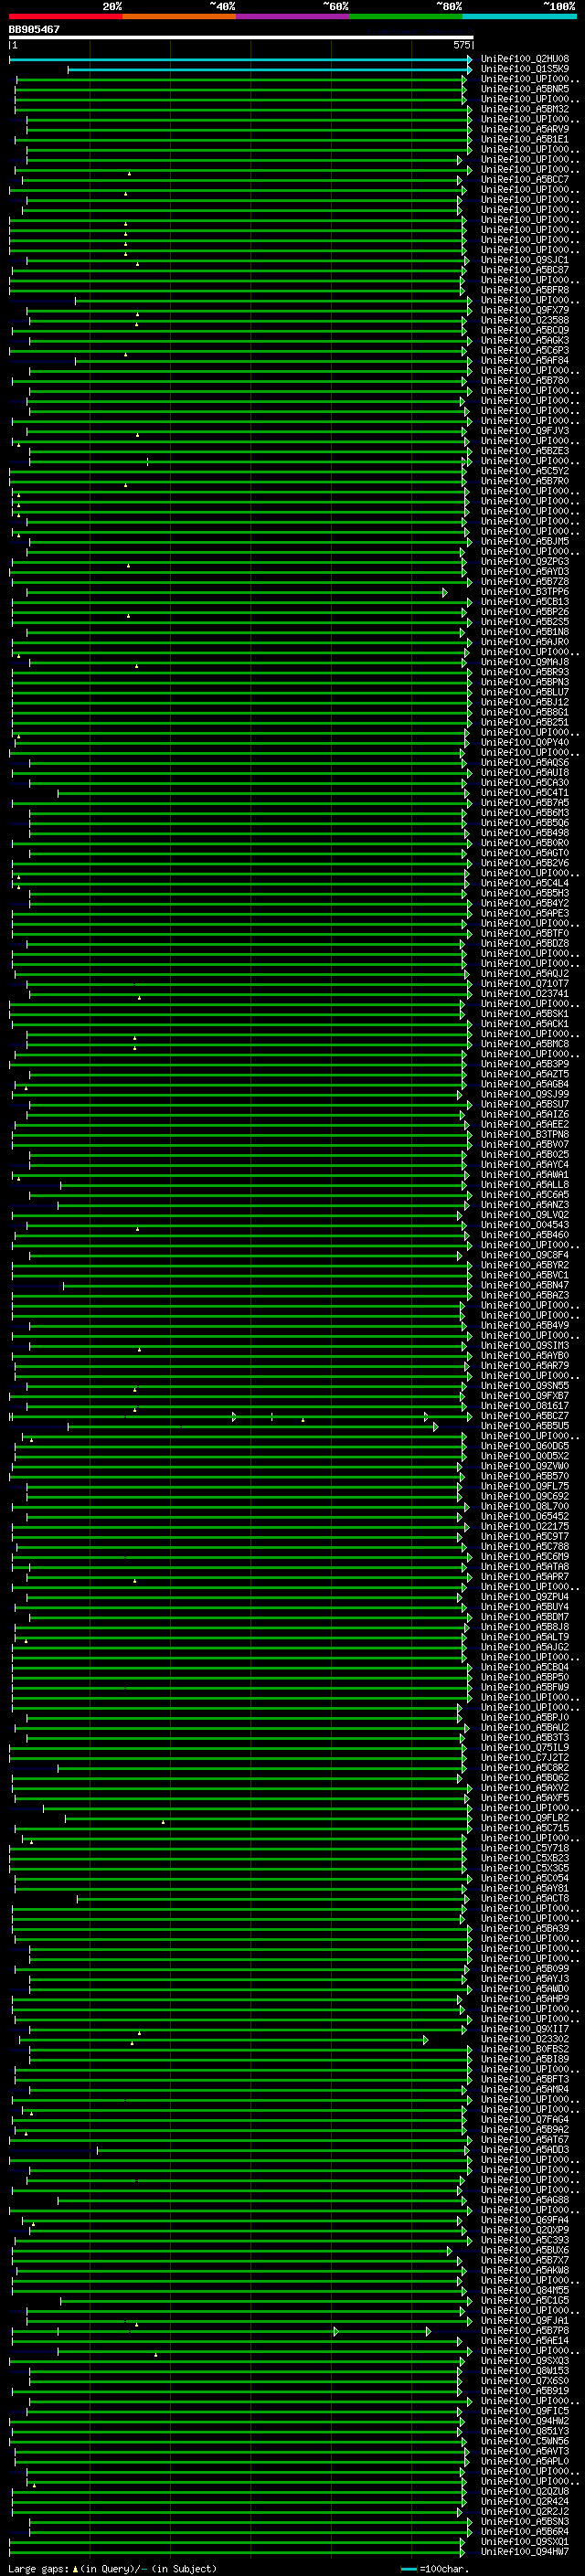
Task: Select the UniRef100_A5BMC8 label
Action: pos(525,1044)
